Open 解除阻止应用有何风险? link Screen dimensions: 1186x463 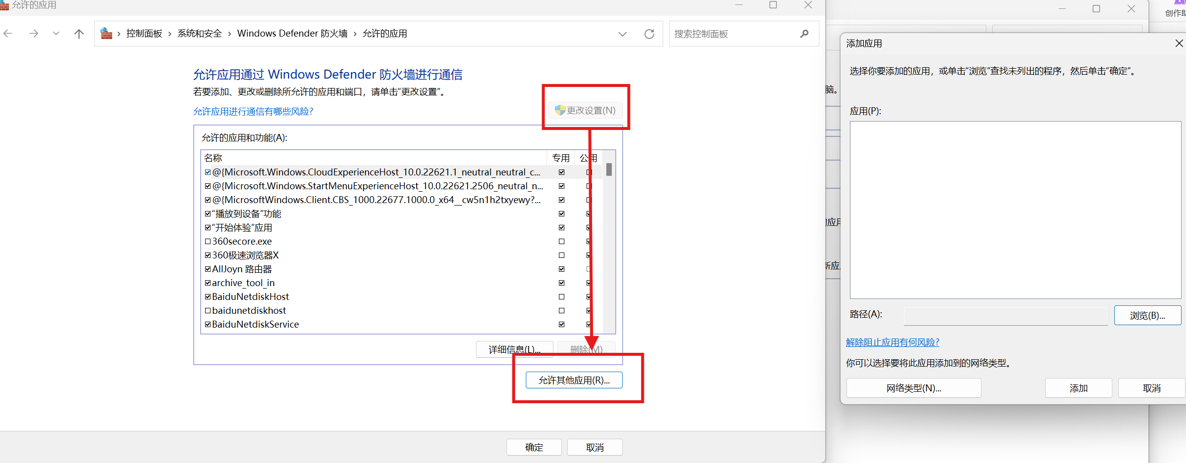point(892,342)
